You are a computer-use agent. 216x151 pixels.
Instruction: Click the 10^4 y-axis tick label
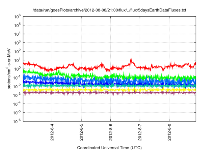coord(17,34)
